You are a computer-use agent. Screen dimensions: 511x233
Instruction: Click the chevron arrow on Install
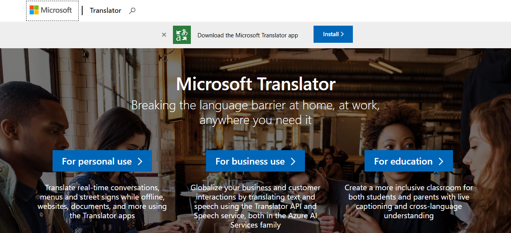(342, 34)
